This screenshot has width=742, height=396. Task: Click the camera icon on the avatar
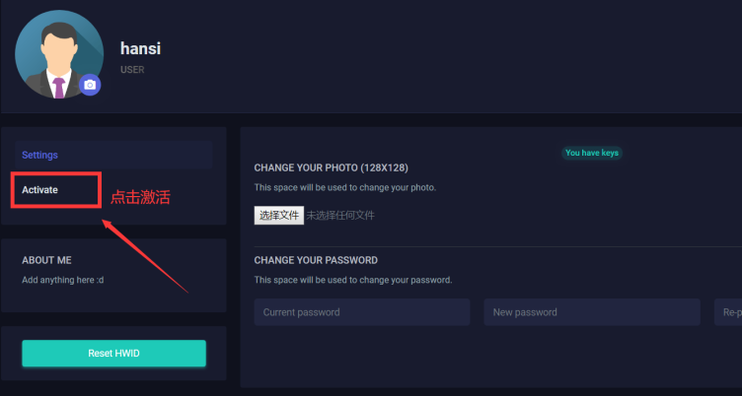(x=90, y=85)
